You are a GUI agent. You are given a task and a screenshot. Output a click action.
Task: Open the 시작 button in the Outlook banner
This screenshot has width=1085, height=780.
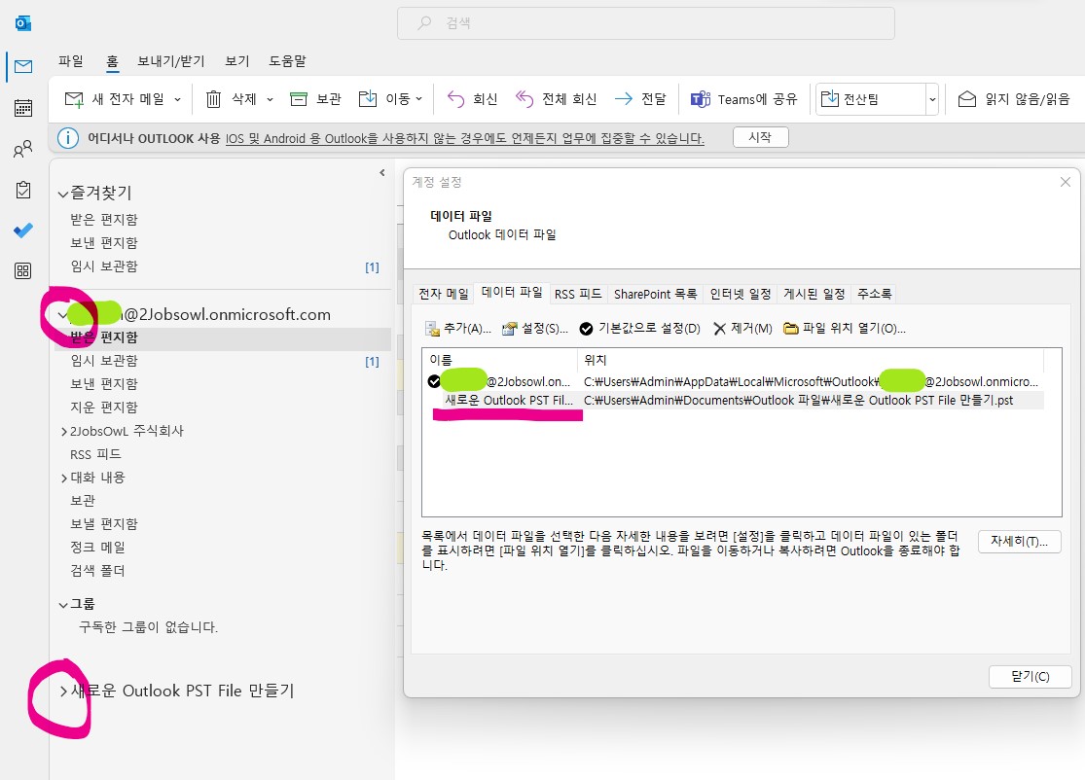[x=760, y=136]
